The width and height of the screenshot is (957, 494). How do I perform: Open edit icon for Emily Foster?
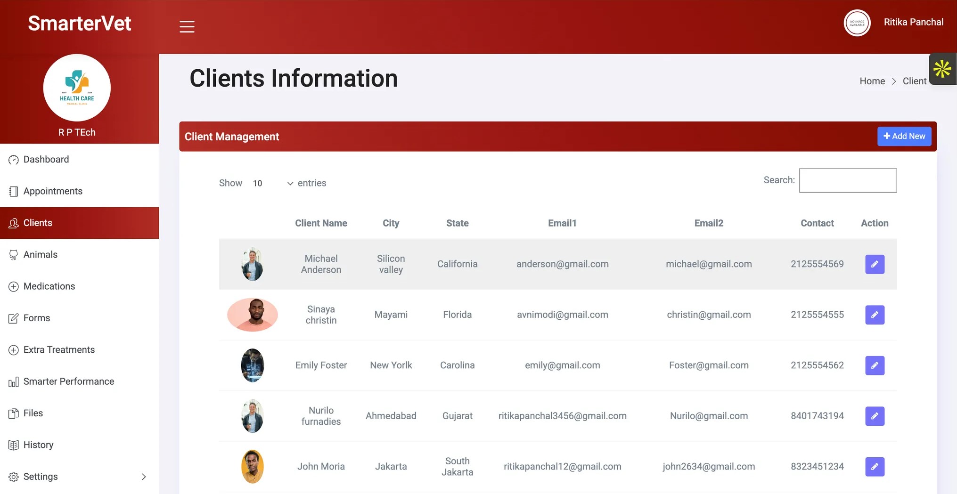(875, 365)
